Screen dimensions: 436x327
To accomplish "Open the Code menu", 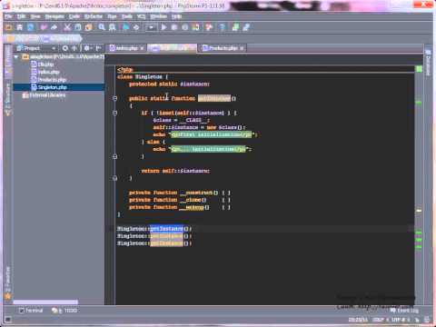I will click(74, 16).
